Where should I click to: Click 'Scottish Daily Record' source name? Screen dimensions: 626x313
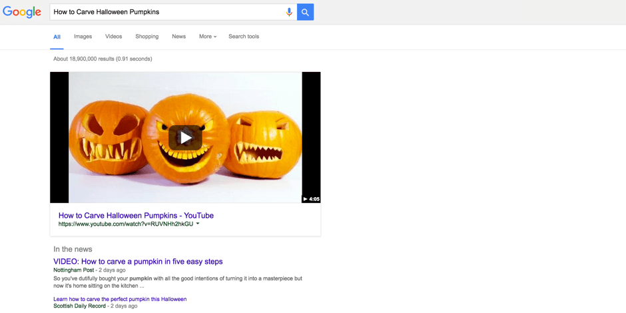[x=79, y=306]
